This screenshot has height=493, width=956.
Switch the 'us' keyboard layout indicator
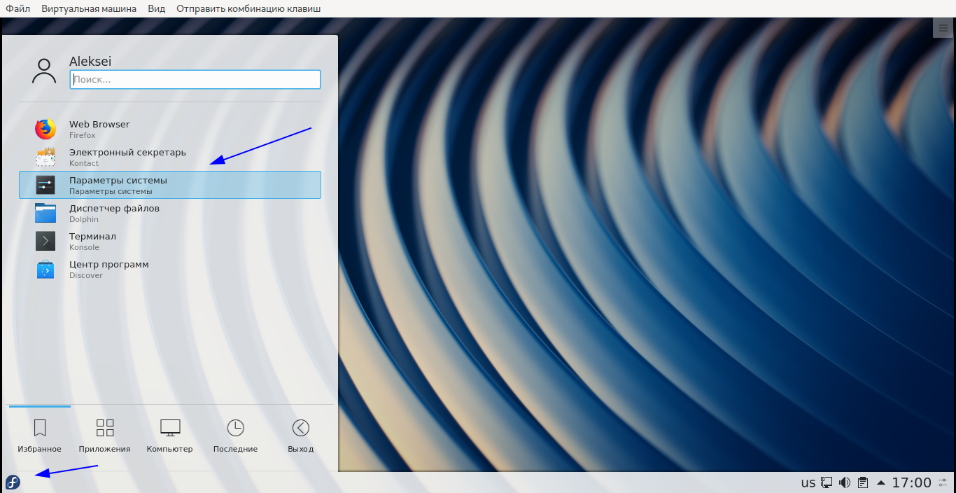coord(808,482)
